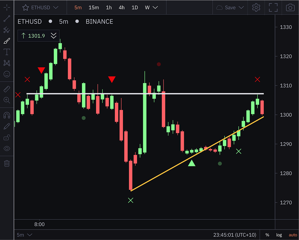Toggle log scale on price axis
The width and height of the screenshot is (299, 240).
[279, 235]
